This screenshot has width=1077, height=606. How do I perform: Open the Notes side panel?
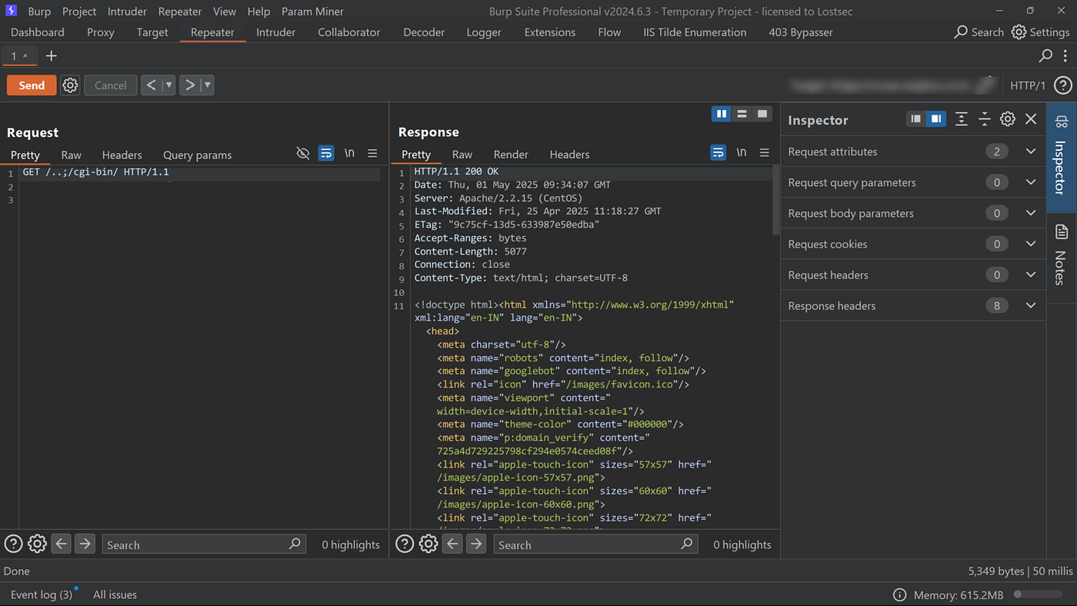click(x=1062, y=255)
